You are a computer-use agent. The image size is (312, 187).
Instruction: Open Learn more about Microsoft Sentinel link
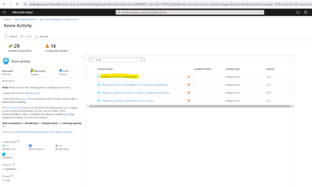pyautogui.click(x=22, y=132)
